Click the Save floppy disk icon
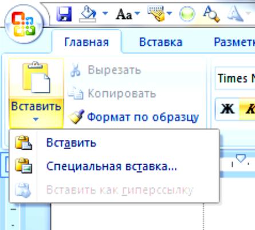Screen dimensions: 255x230 click(x=64, y=14)
